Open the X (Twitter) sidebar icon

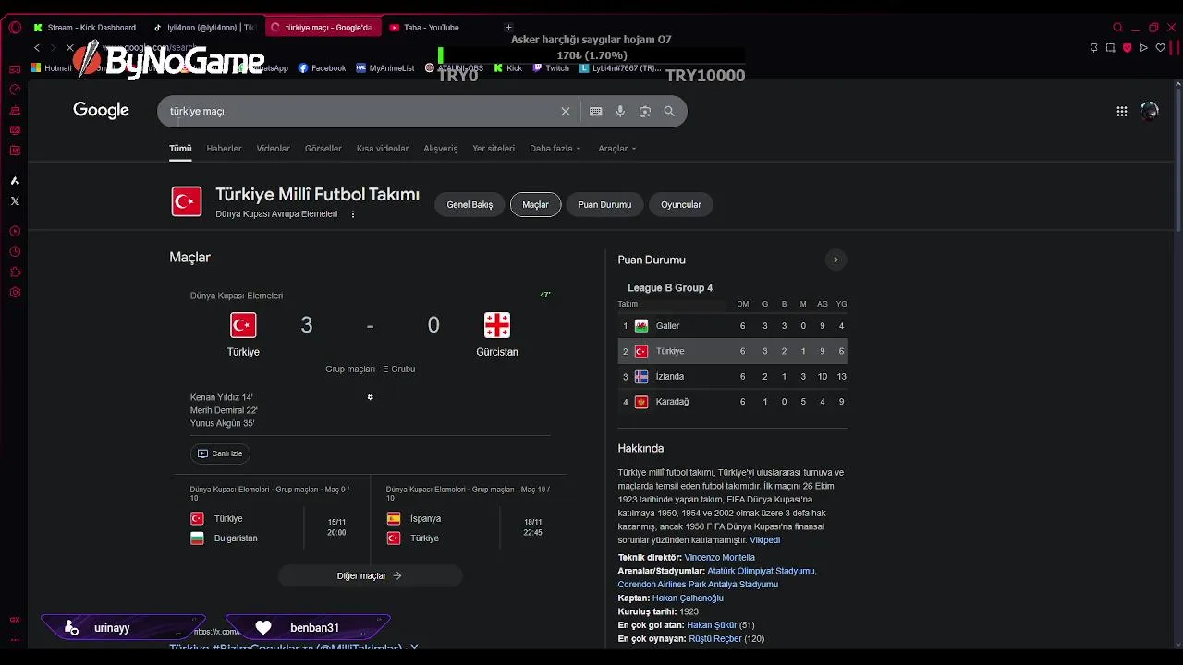pyautogui.click(x=15, y=200)
